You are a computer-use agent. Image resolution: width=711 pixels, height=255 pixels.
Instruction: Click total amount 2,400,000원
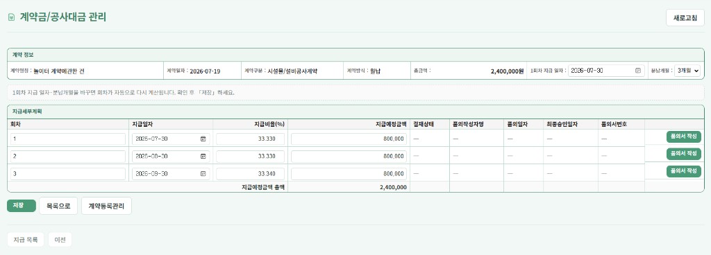click(507, 71)
